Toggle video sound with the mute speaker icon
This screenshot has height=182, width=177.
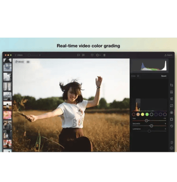tap(28, 62)
